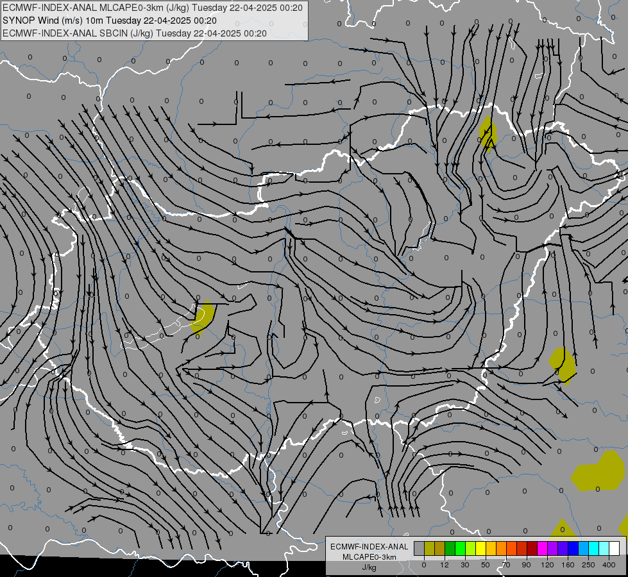Click the legend value 90

click(x=526, y=565)
